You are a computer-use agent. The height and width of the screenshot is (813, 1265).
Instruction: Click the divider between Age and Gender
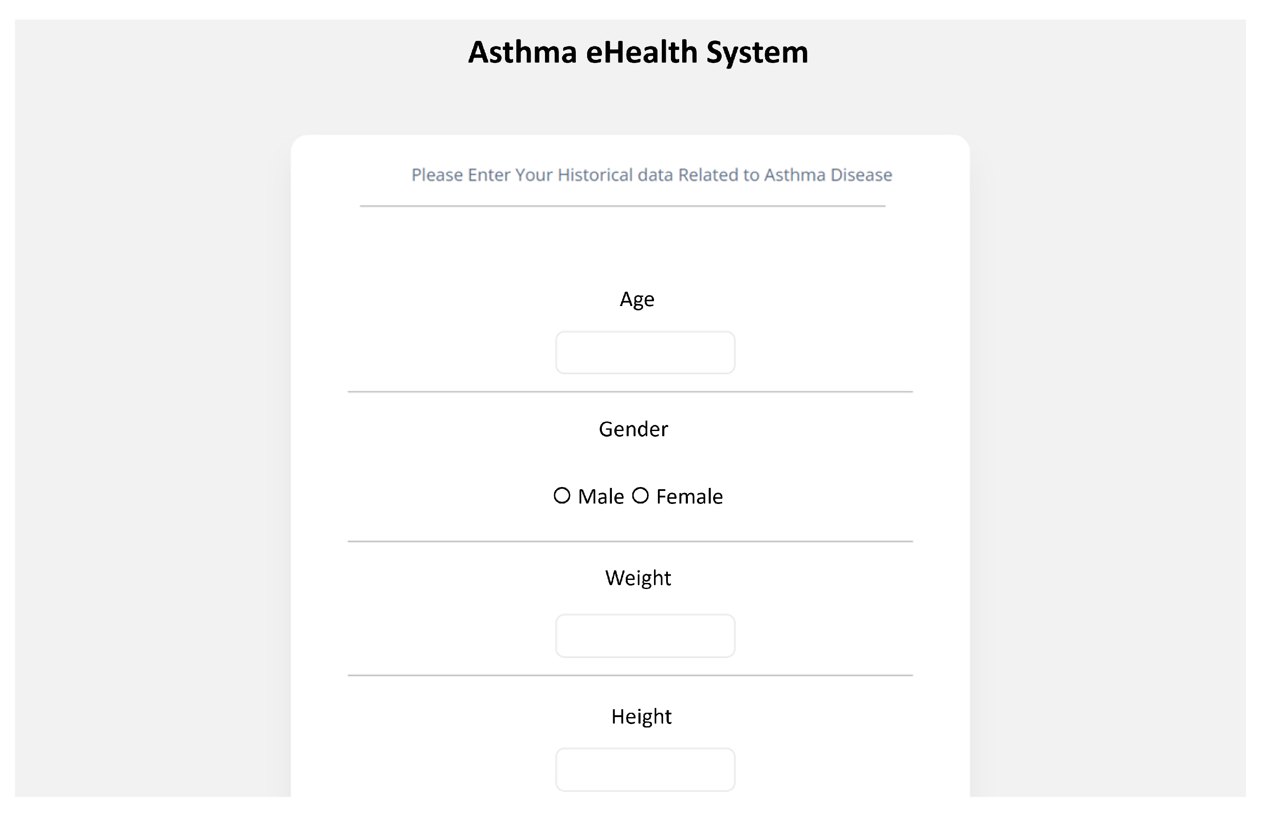pos(630,392)
